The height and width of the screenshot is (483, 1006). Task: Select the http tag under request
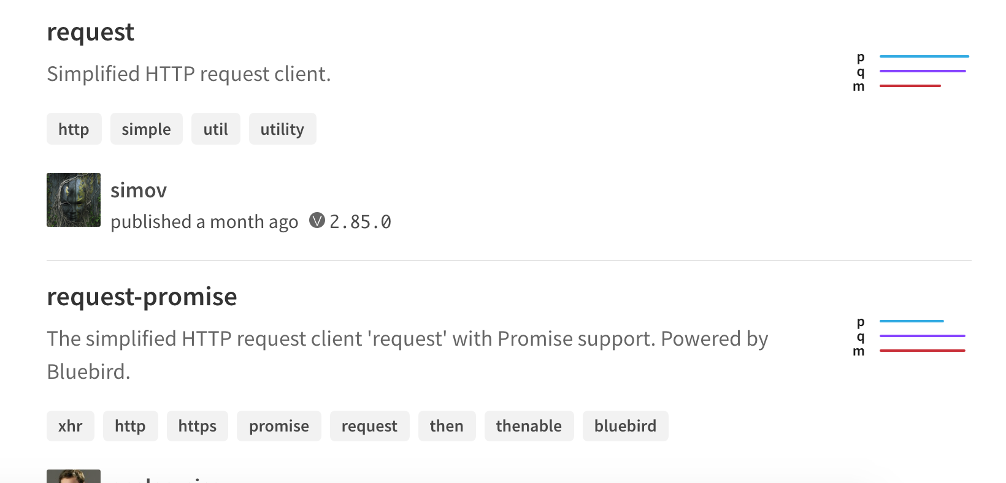click(74, 129)
